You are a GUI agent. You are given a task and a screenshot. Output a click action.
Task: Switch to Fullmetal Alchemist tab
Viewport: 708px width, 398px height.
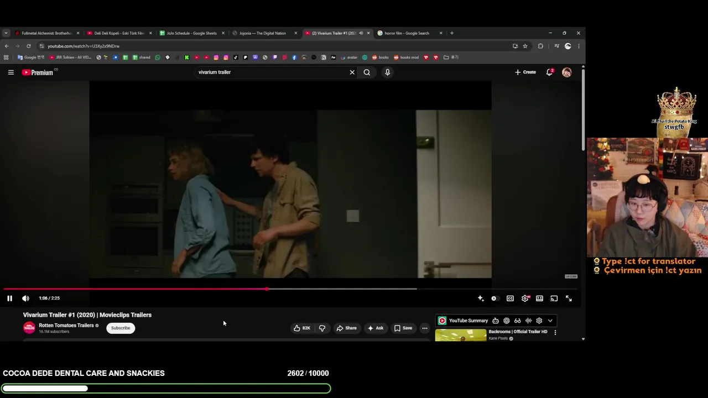[x=47, y=33]
